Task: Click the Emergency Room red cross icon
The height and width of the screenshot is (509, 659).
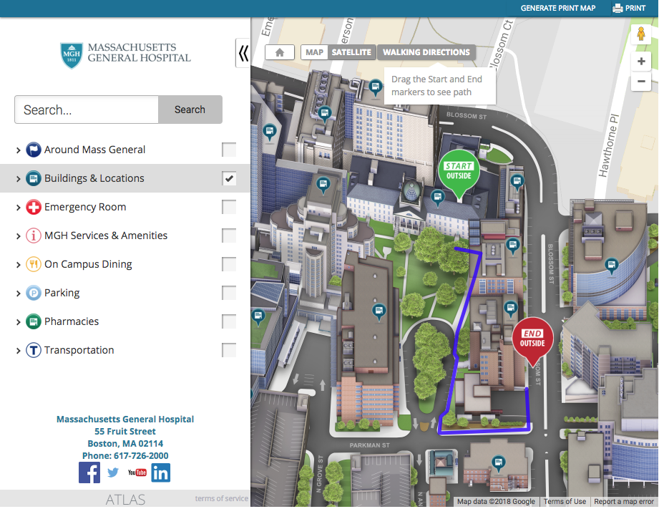Action: coord(34,207)
